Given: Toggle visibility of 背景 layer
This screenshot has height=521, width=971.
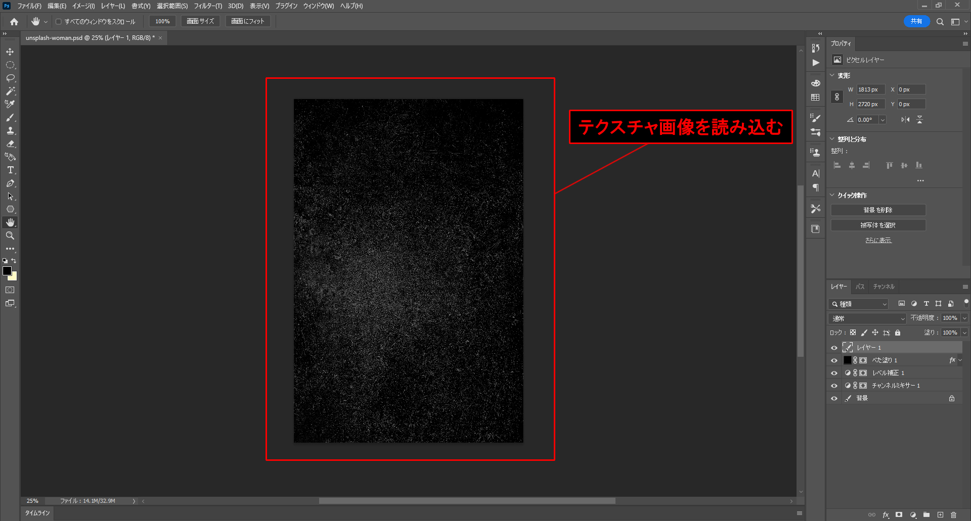Looking at the screenshot, I should pos(834,398).
